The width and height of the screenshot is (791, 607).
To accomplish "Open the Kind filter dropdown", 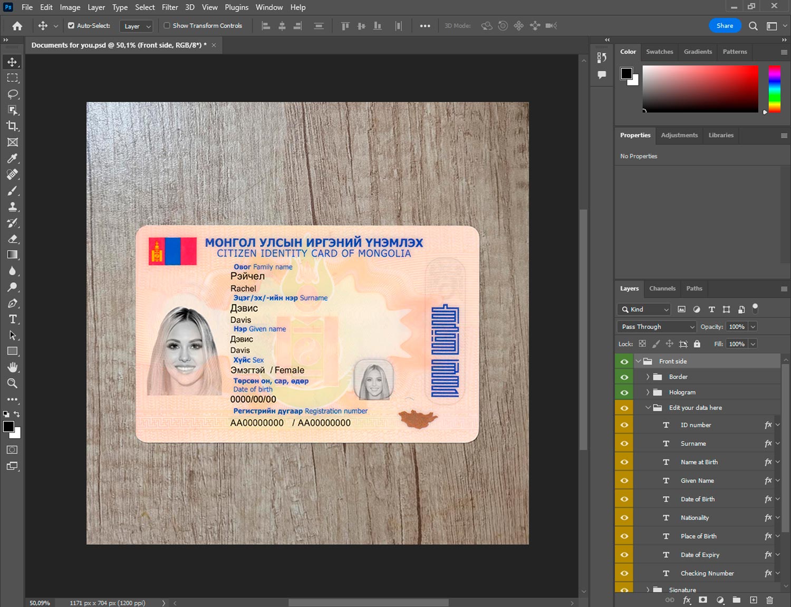I will (644, 310).
